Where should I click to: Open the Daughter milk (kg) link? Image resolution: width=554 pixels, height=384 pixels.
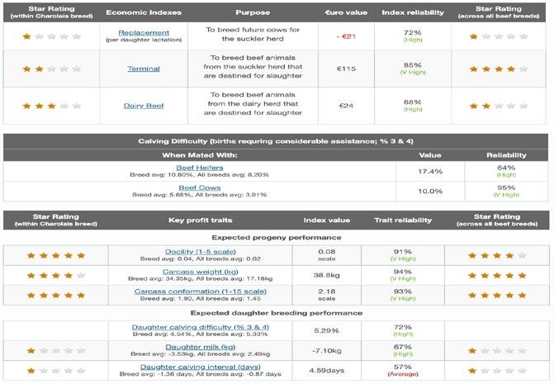(x=201, y=347)
